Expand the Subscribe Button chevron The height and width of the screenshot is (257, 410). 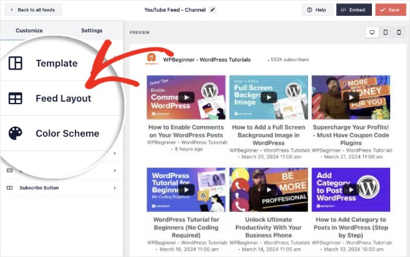[115, 188]
